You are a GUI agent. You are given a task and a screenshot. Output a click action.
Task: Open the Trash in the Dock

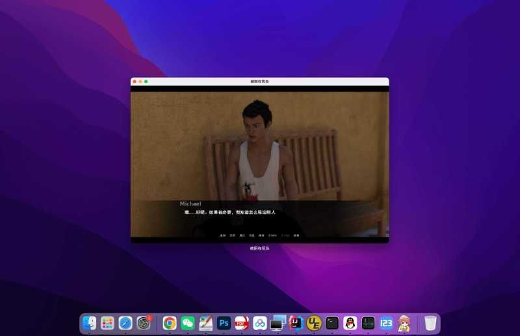point(430,323)
